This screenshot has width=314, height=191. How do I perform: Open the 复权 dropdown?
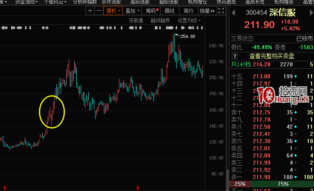tap(111, 11)
